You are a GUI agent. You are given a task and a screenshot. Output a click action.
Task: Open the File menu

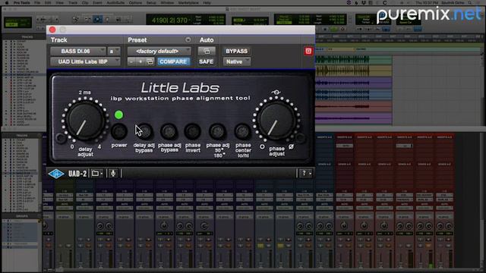(37, 2)
